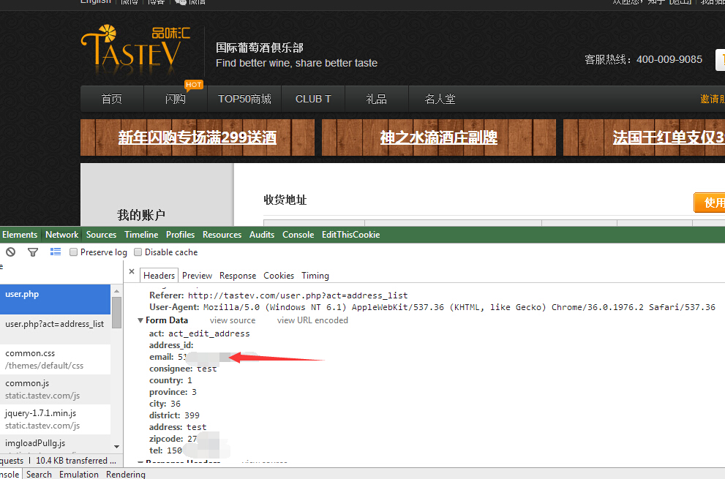Enable the Disable cache checkbox

[138, 252]
